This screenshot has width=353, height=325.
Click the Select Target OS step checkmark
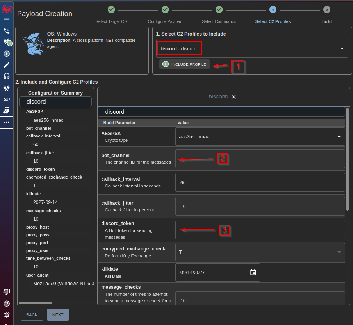tap(111, 9)
